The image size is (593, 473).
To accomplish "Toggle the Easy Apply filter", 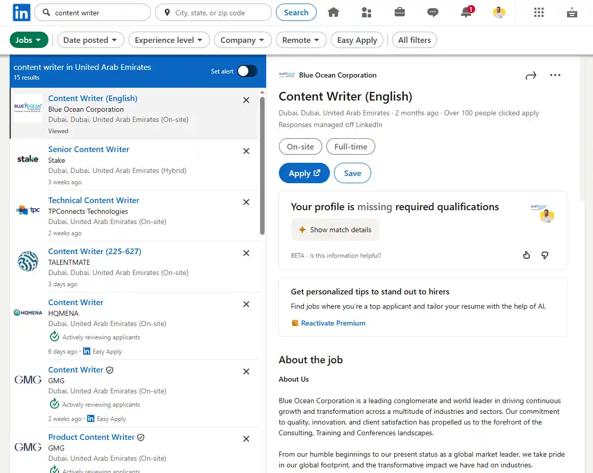I will [x=357, y=40].
